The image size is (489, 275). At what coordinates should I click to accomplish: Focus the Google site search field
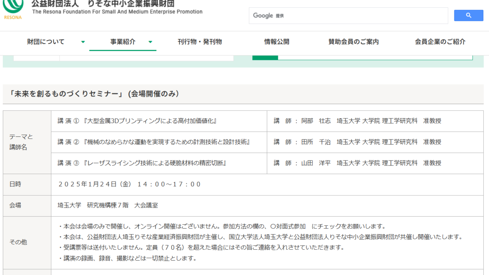point(348,15)
